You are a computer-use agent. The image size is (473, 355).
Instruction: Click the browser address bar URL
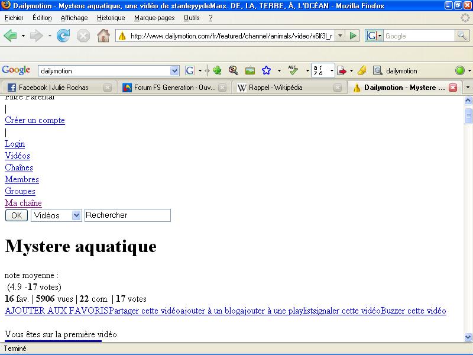pos(231,36)
